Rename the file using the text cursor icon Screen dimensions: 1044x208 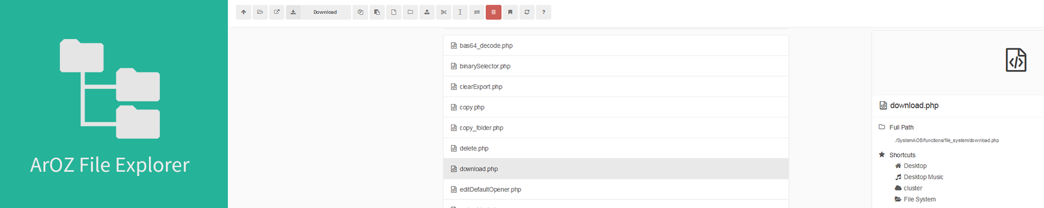[460, 12]
